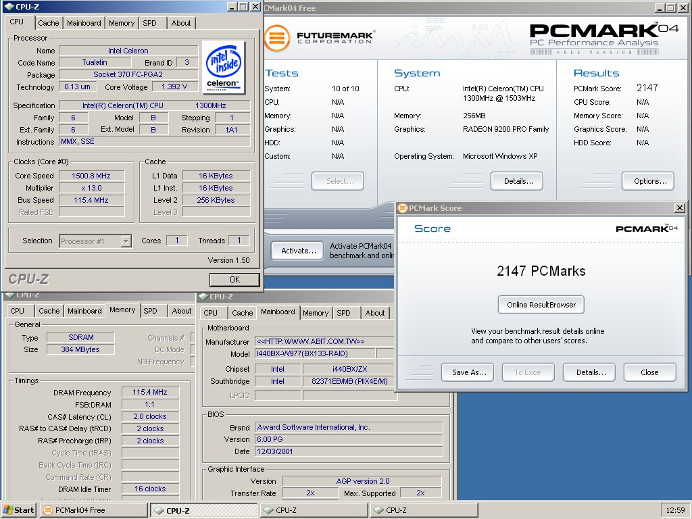This screenshot has height=519, width=692.
Task: Click the AGP version 2.0 field
Action: 362,481
